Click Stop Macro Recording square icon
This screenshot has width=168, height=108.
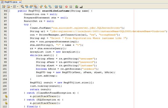coord(71,7)
